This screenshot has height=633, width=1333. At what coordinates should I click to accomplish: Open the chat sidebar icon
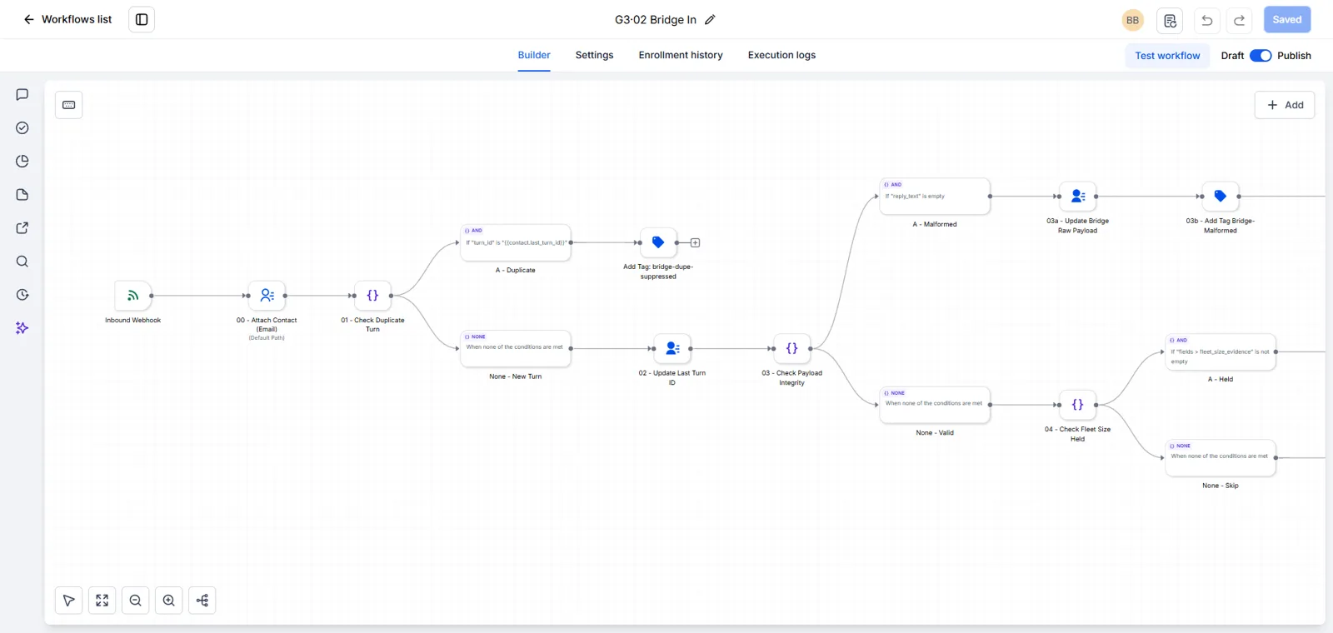22,95
